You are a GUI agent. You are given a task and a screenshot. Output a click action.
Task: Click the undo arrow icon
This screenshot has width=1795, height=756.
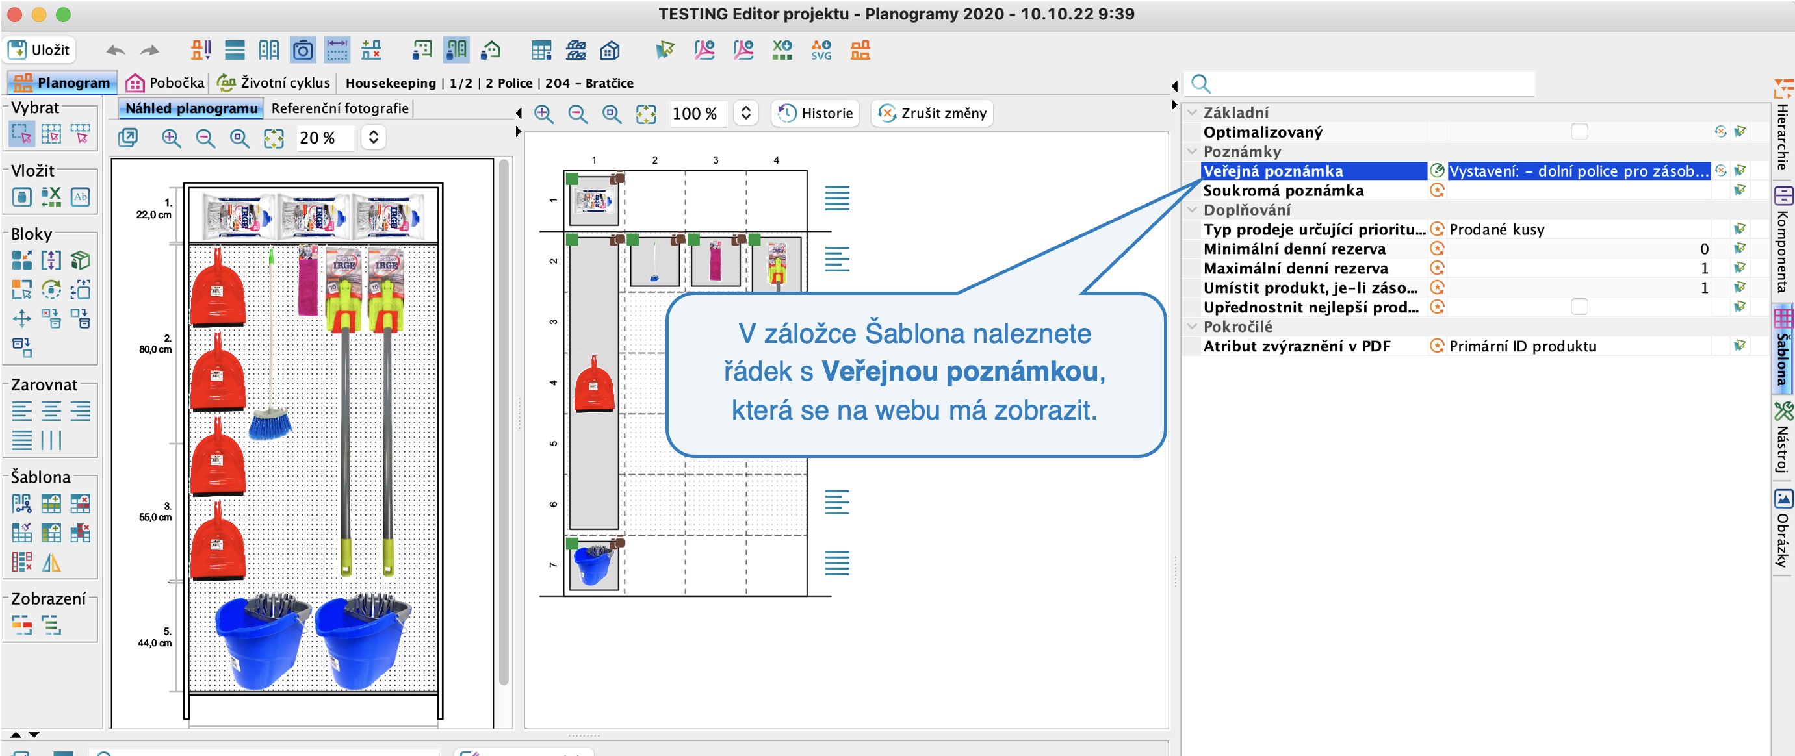(x=115, y=50)
